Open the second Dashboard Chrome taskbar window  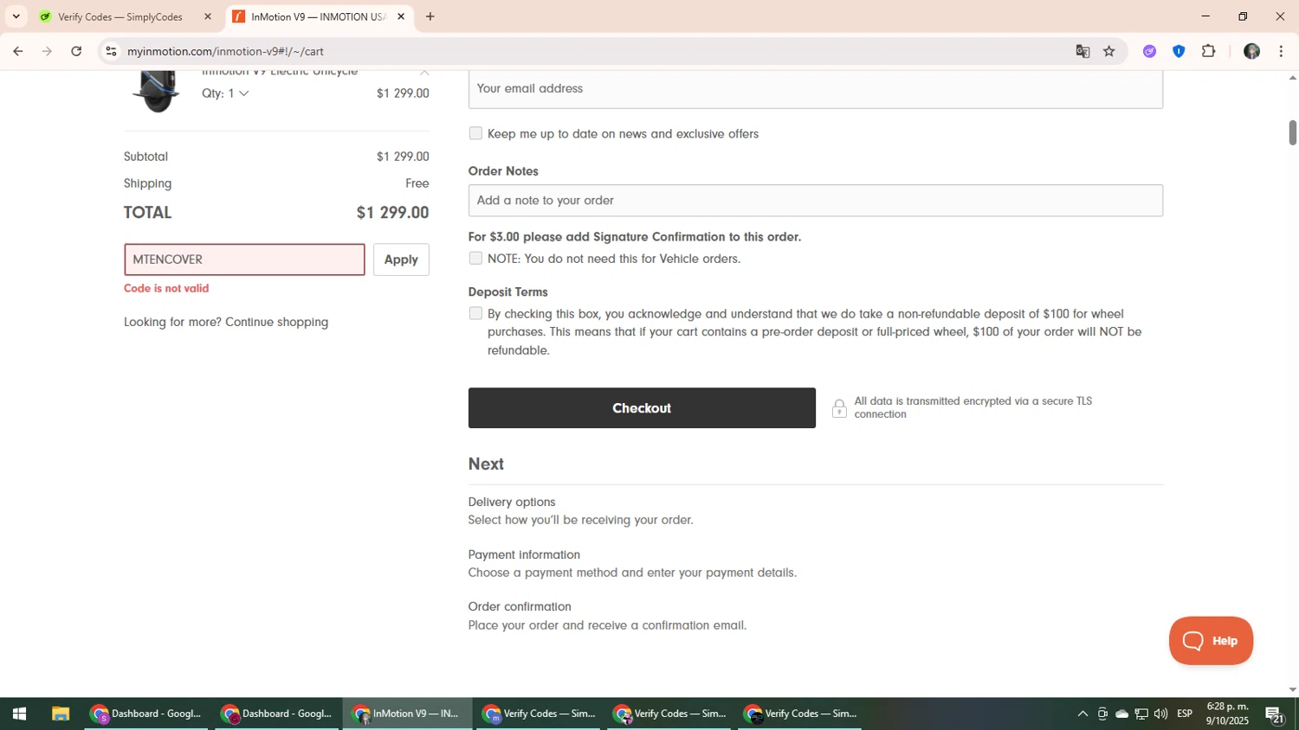coord(277,714)
